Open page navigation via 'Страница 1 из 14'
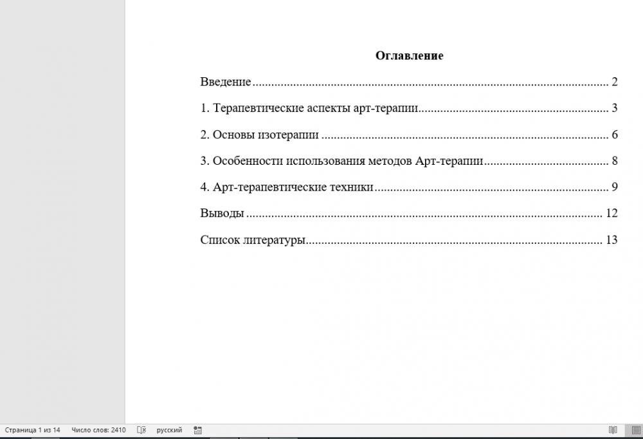 point(32,430)
